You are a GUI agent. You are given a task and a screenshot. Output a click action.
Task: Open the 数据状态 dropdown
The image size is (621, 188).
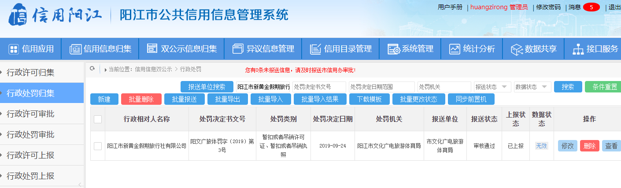click(x=532, y=87)
